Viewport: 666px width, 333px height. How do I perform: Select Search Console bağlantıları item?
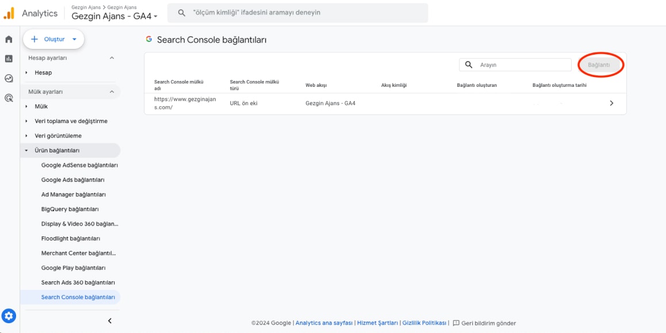pyautogui.click(x=70, y=297)
